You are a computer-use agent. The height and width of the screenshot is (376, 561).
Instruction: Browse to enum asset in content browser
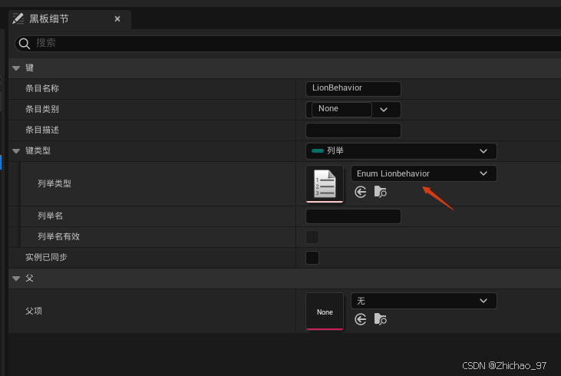click(381, 192)
